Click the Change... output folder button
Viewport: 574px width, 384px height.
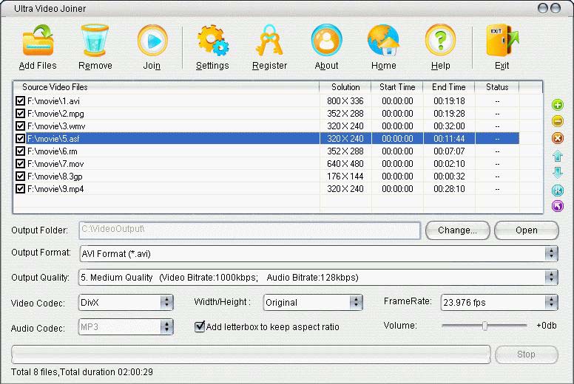pos(457,230)
